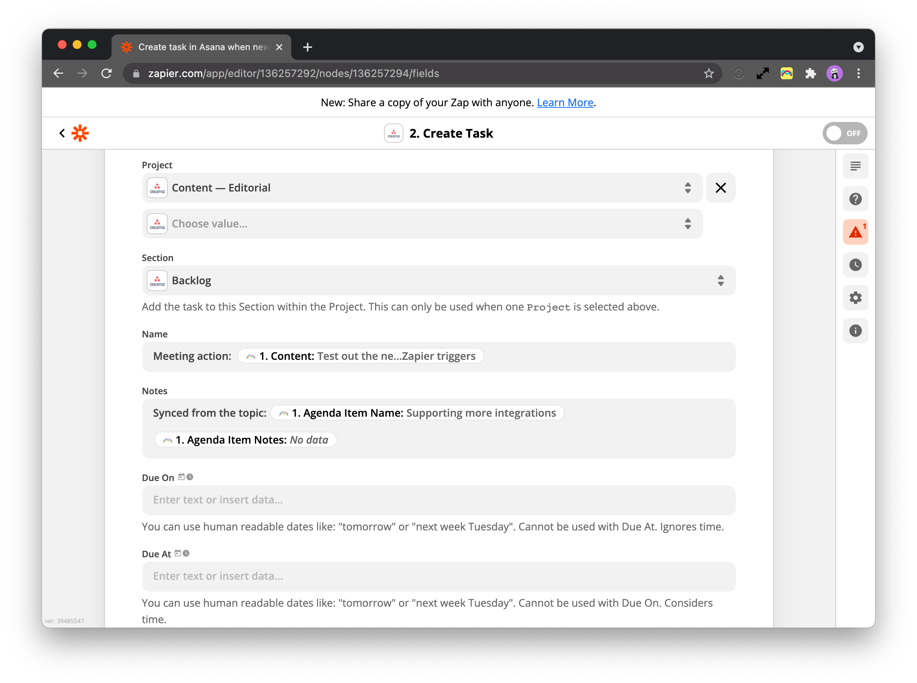Click the clock icon next to Due At
This screenshot has width=917, height=683.
[x=186, y=553]
